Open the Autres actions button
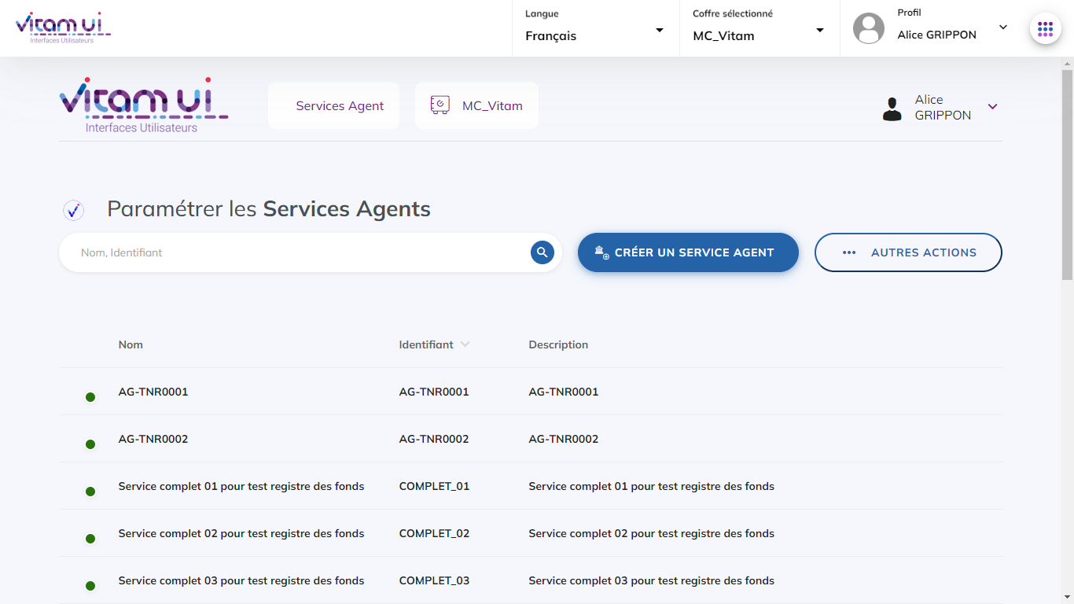 pyautogui.click(x=908, y=252)
